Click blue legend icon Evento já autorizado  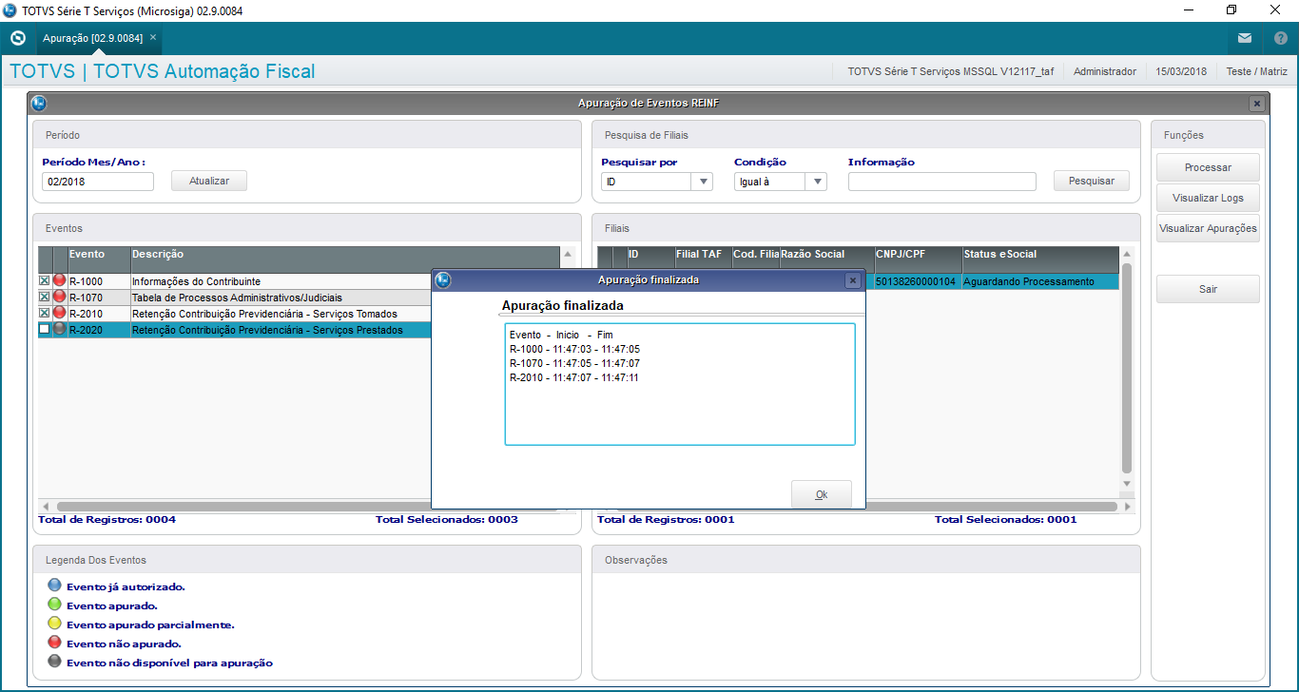[x=54, y=586]
